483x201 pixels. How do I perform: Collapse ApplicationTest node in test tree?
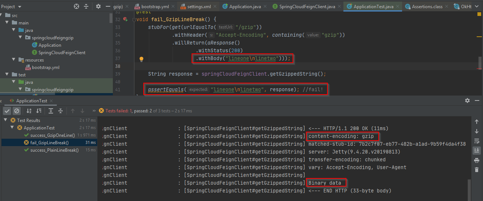point(12,128)
